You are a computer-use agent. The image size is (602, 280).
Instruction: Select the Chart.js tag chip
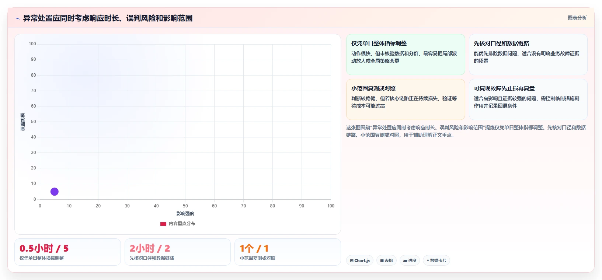[360, 260]
